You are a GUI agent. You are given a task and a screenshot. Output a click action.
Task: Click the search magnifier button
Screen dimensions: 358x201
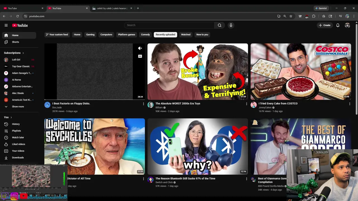tap(220, 25)
